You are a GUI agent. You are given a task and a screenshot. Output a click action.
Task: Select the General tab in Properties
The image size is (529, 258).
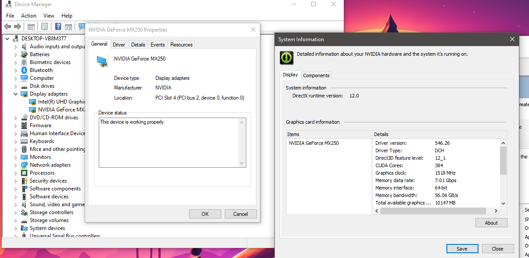[99, 44]
